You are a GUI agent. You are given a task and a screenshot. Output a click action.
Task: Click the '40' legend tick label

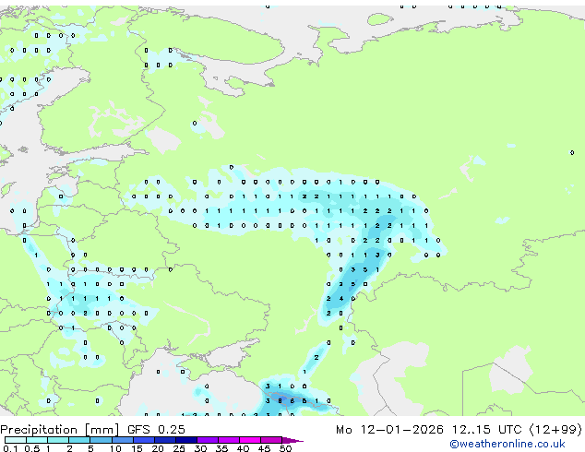point(243,448)
